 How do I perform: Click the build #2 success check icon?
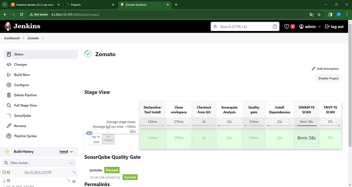(x=4, y=181)
